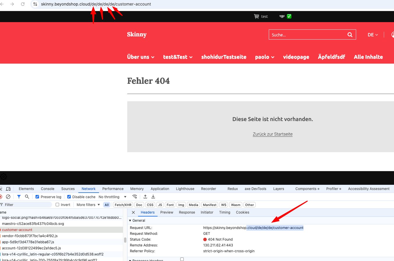Screen dimensions: 394x261
Task: Open network search magnifier in DevTools
Action: coord(27,197)
